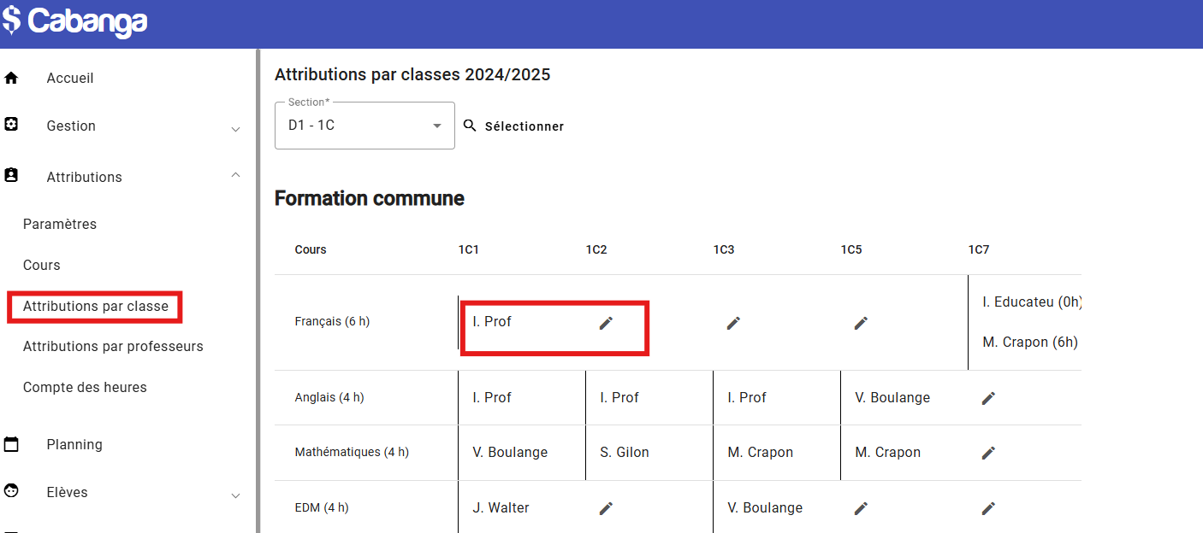Viewport: 1203px width, 533px height.
Task: Edit Français attribution for class 1C5
Action: click(861, 323)
